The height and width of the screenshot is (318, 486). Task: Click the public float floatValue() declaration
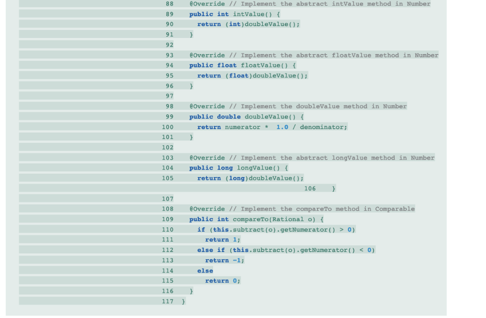pyautogui.click(x=243, y=65)
